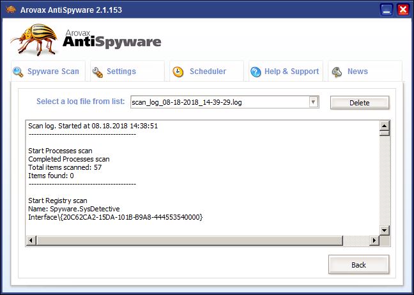Click the magnifier icon on Spyware Scan tab
The height and width of the screenshot is (295, 414).
(x=18, y=72)
